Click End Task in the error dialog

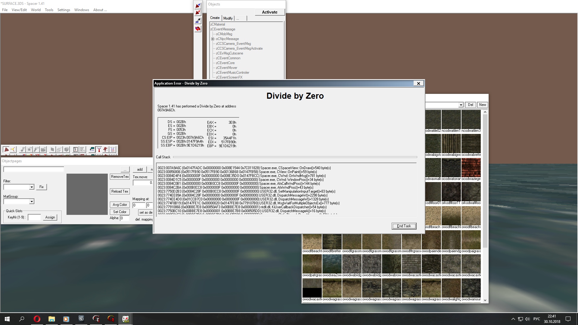pos(404,226)
